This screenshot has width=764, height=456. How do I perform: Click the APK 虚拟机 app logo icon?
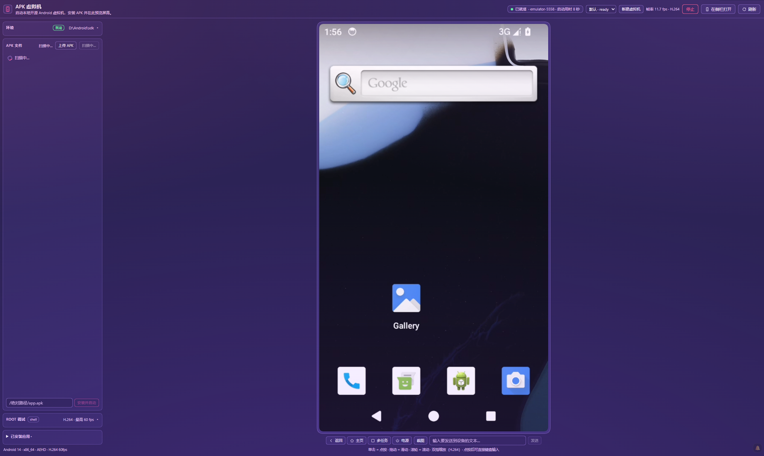pos(8,9)
